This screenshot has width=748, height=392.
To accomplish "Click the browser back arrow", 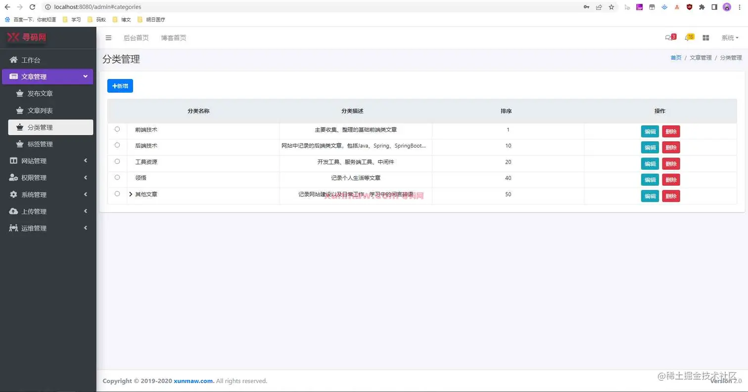I will pos(7,7).
